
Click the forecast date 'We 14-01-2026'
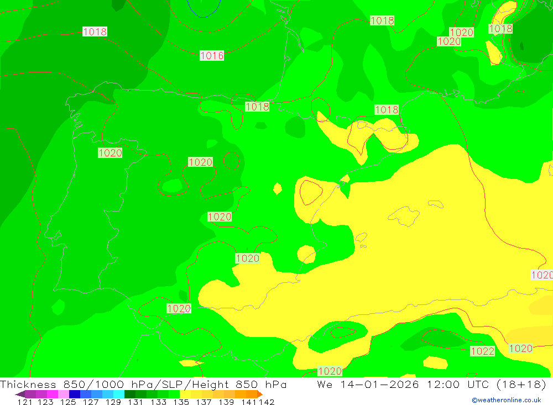click(x=368, y=384)
